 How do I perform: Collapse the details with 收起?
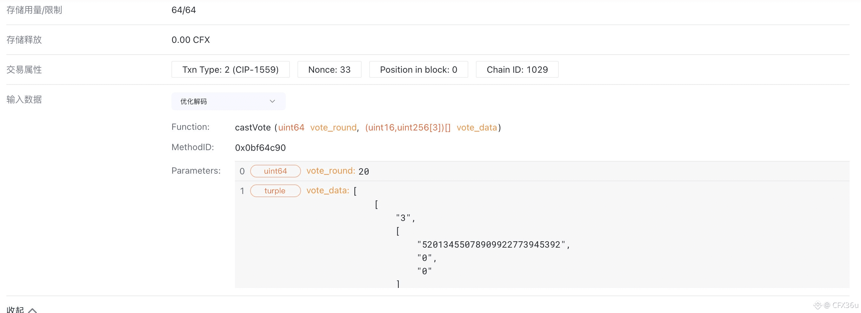[x=15, y=309]
